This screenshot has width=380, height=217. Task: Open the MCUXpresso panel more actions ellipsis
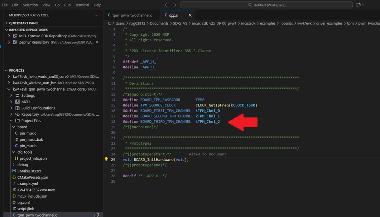click(96, 15)
